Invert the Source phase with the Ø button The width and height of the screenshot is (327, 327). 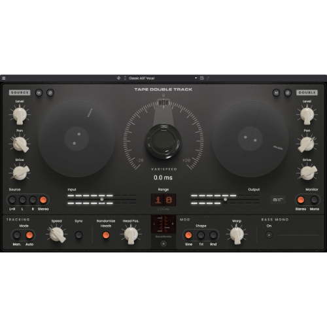tap(50, 93)
